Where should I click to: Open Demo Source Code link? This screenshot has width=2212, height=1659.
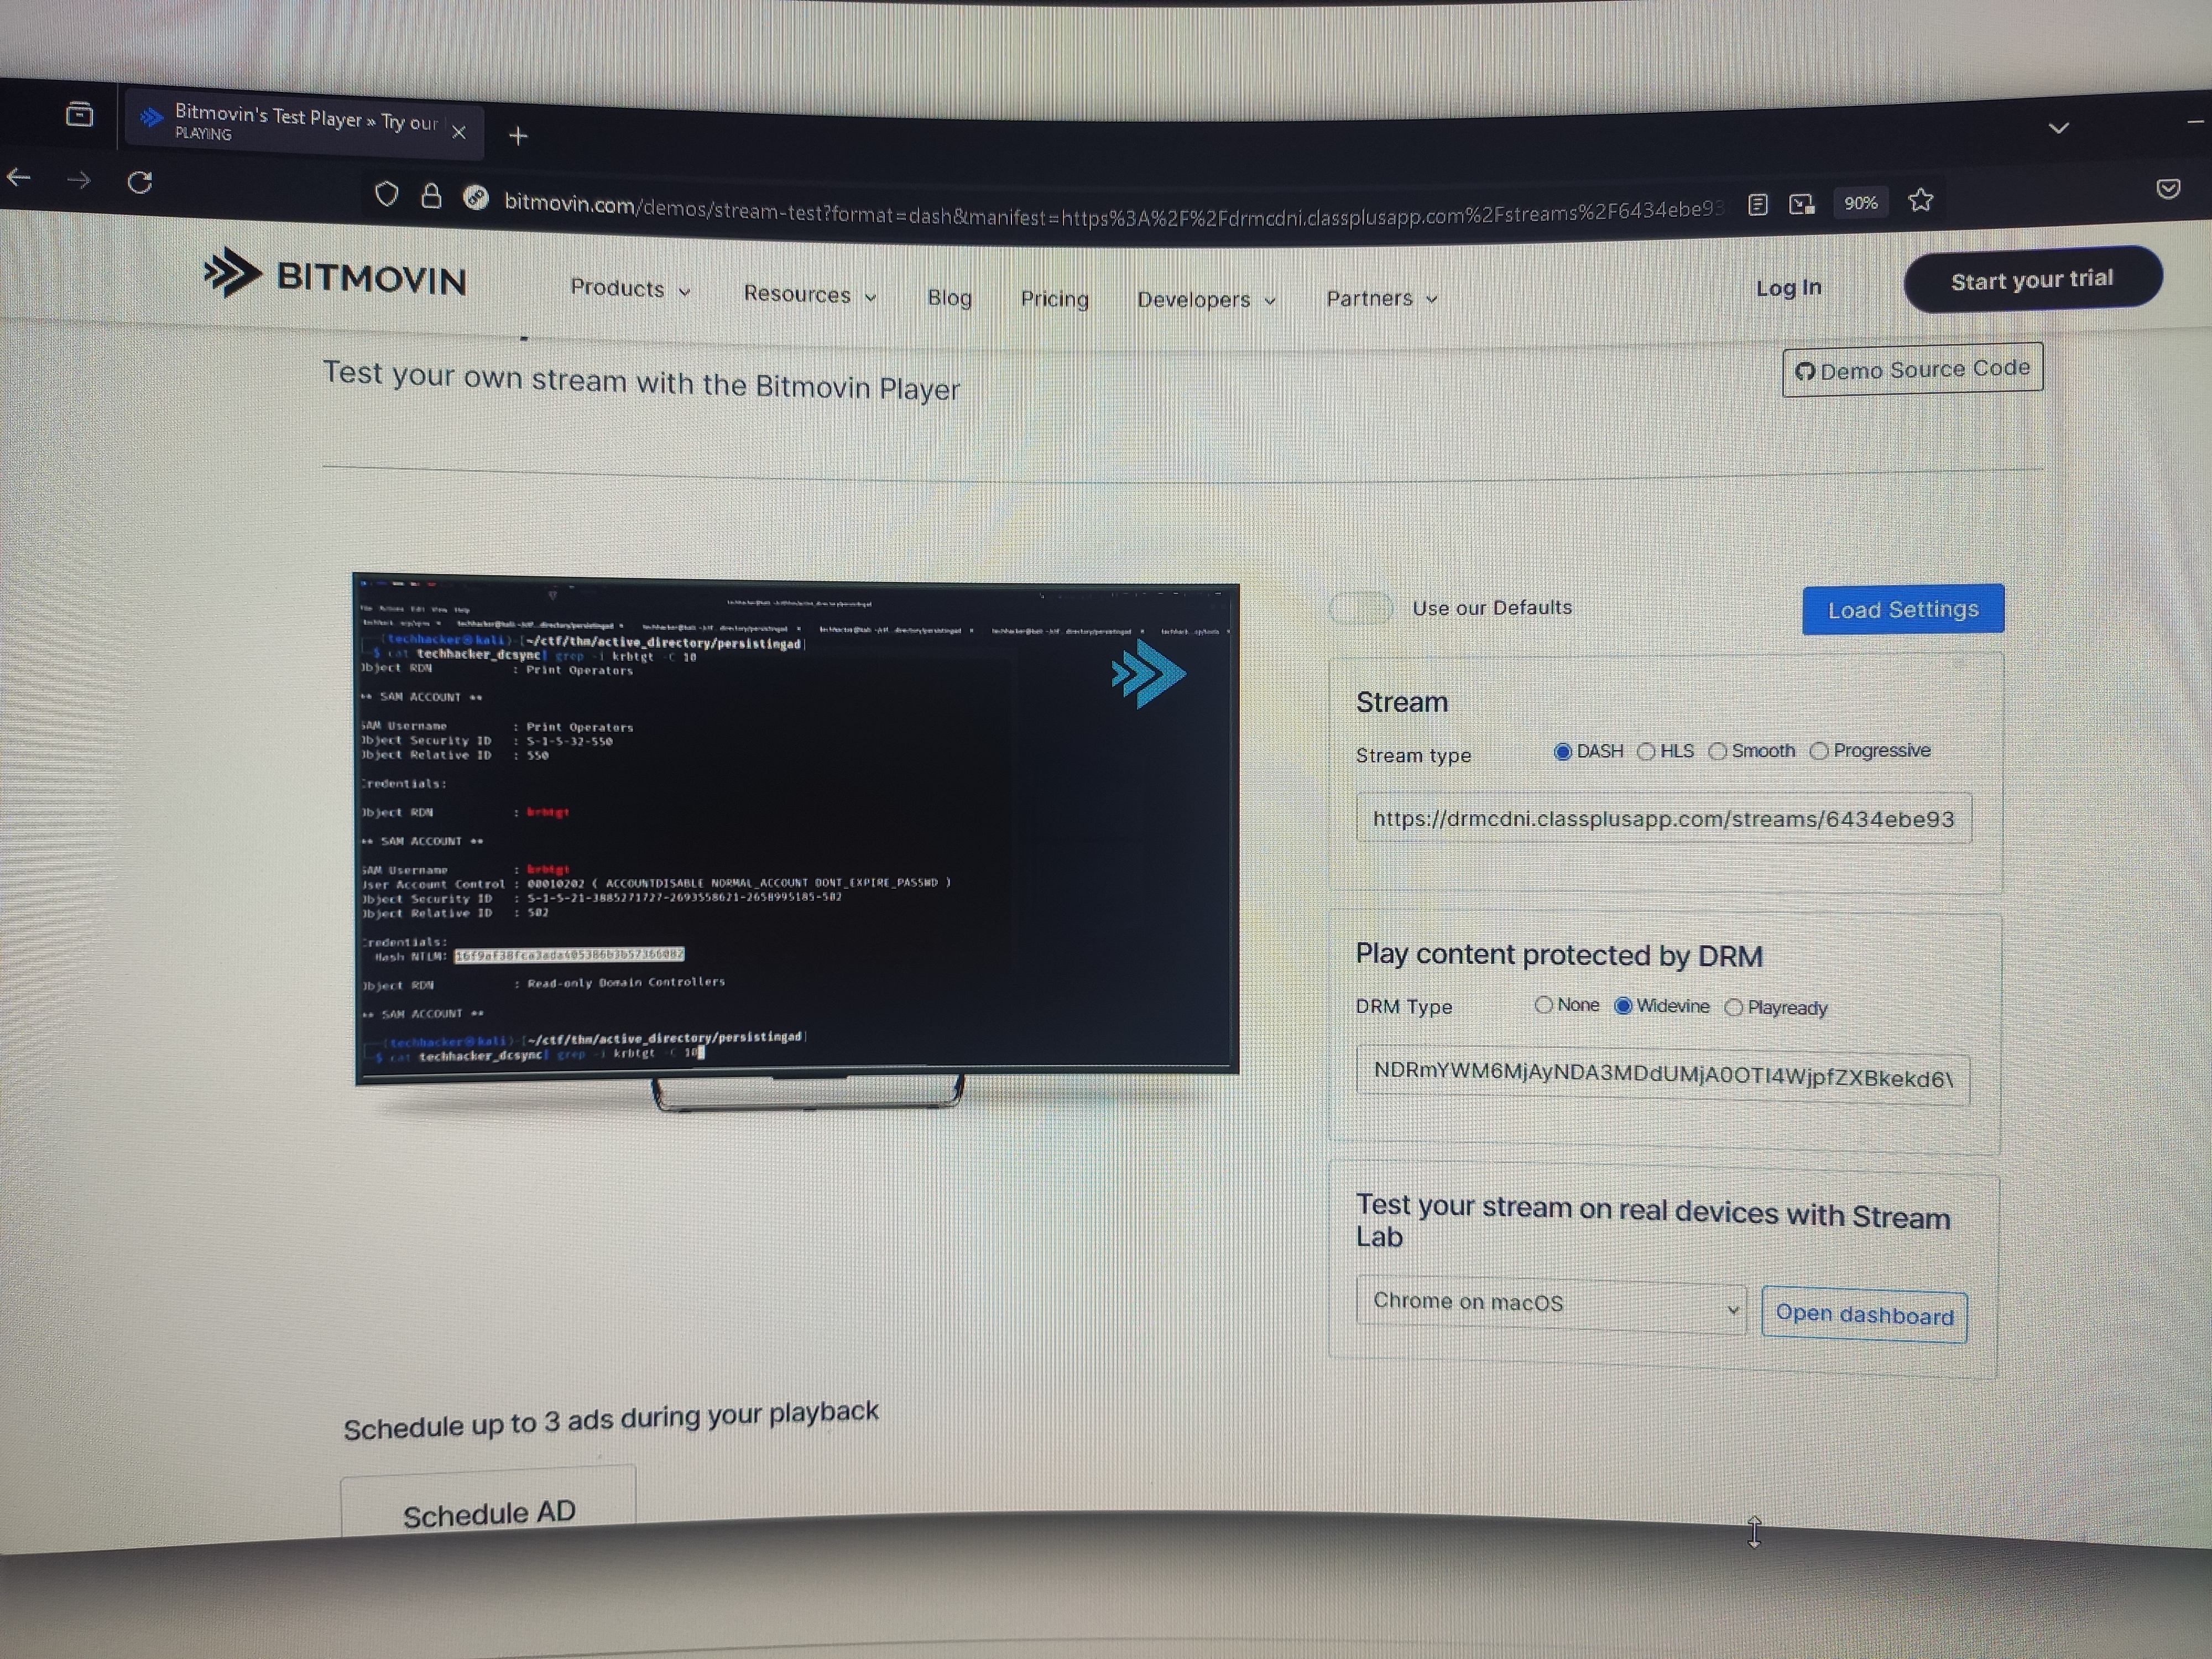(1912, 370)
